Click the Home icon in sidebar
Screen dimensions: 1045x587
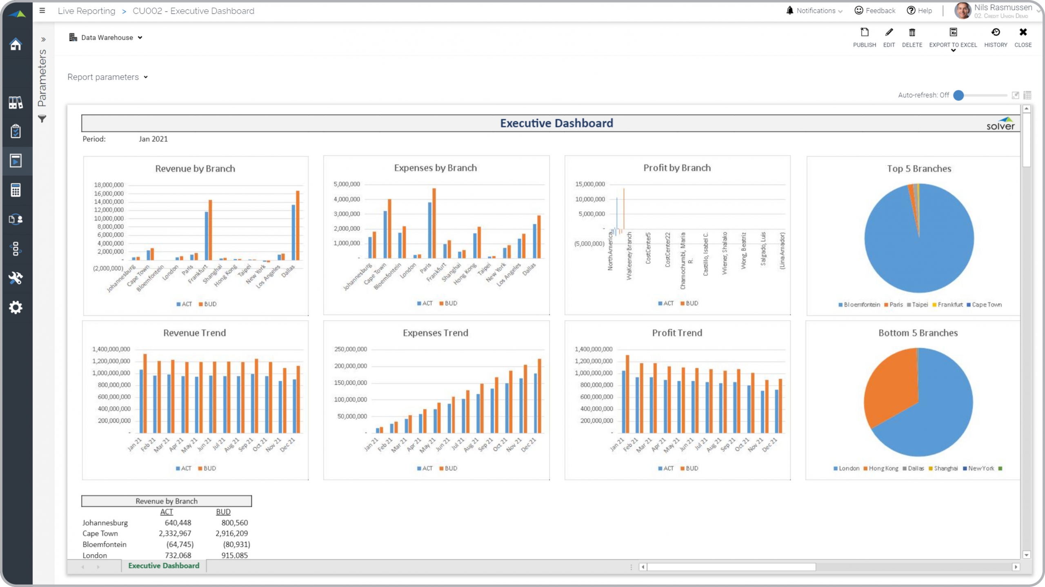pyautogui.click(x=16, y=44)
